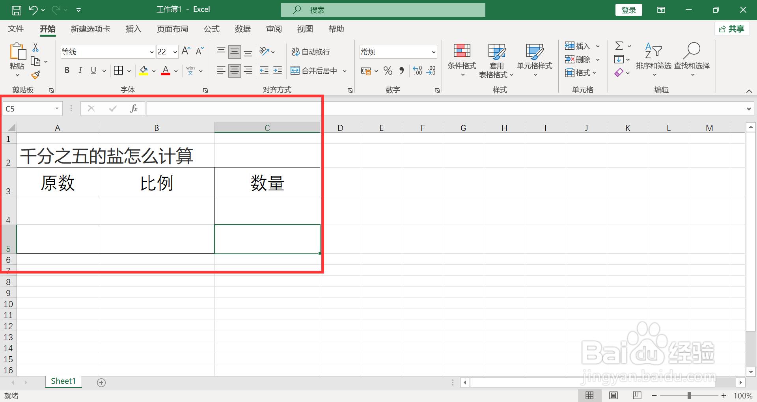757x402 pixels.
Task: Click the Cut scissors icon
Action: click(35, 47)
